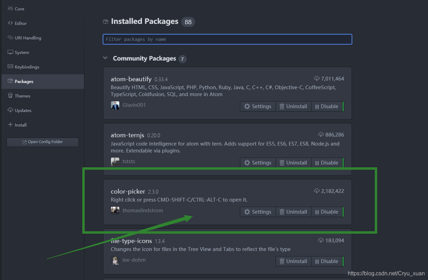Click the System monitor icon
The width and height of the screenshot is (428, 280).
(x=10, y=52)
